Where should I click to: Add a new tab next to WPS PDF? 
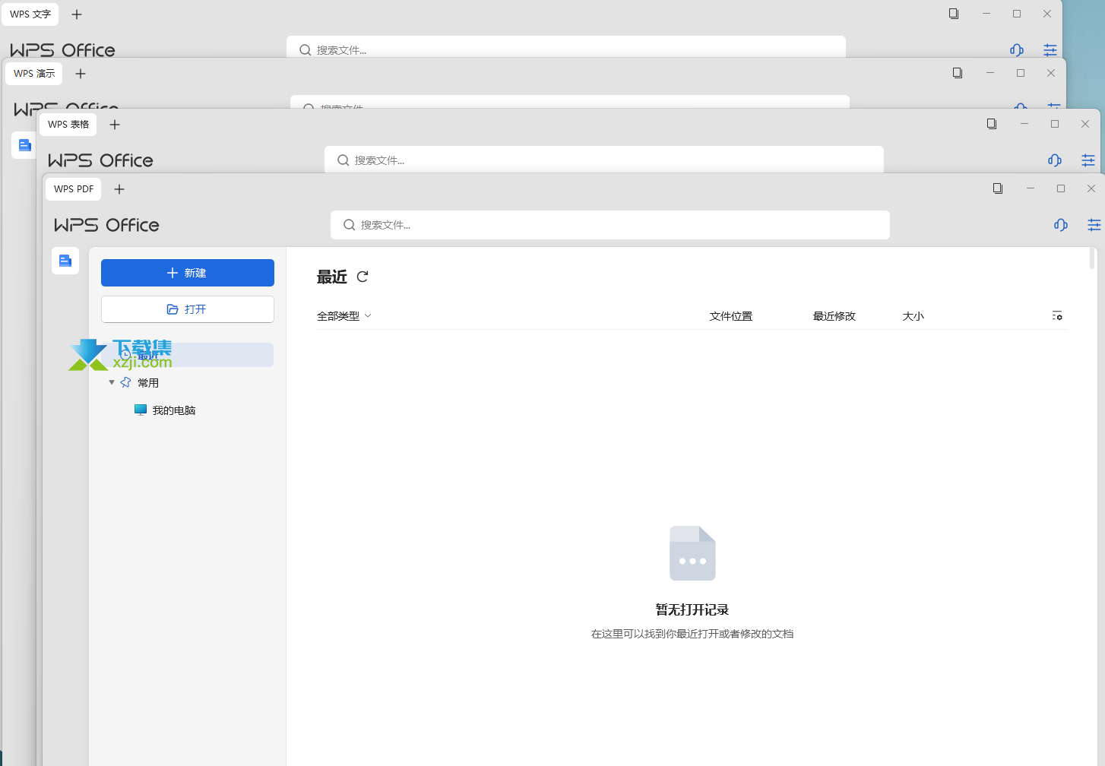[119, 189]
